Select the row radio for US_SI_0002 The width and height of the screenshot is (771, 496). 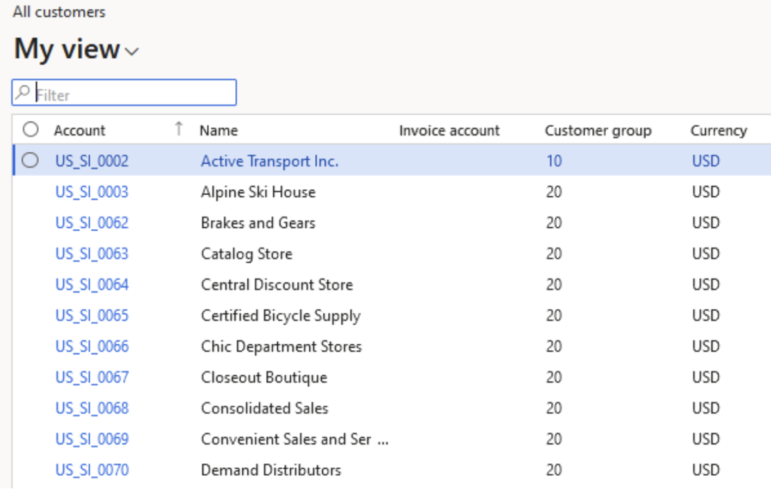tap(30, 160)
